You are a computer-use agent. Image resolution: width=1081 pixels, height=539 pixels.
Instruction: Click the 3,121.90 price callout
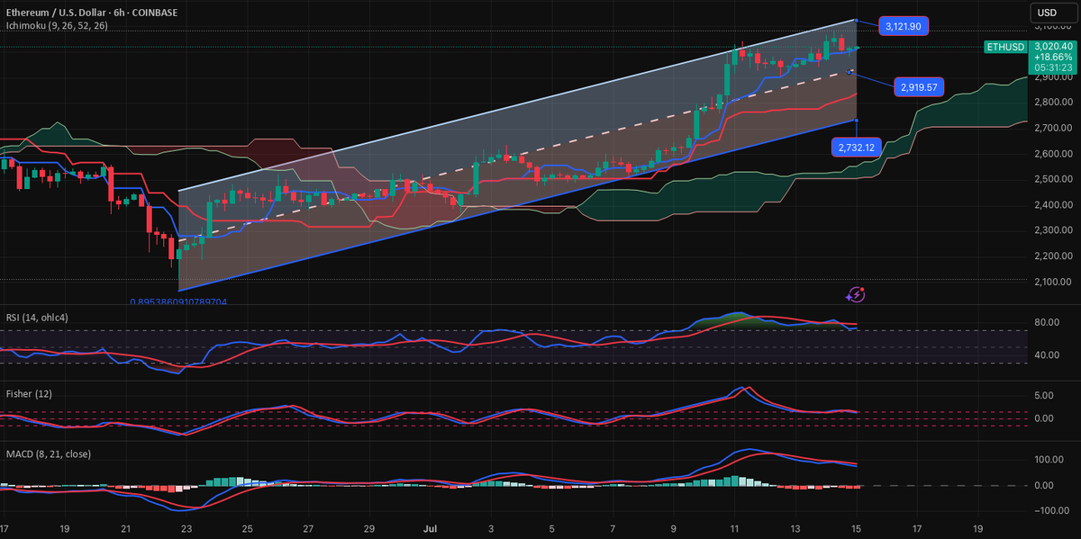coord(905,27)
